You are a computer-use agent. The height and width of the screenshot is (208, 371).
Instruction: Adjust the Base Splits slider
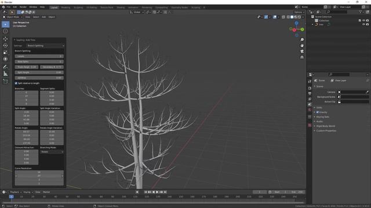39,62
